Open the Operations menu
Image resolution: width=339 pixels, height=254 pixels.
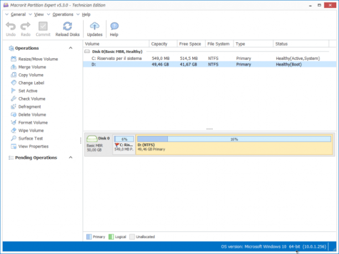tap(63, 14)
